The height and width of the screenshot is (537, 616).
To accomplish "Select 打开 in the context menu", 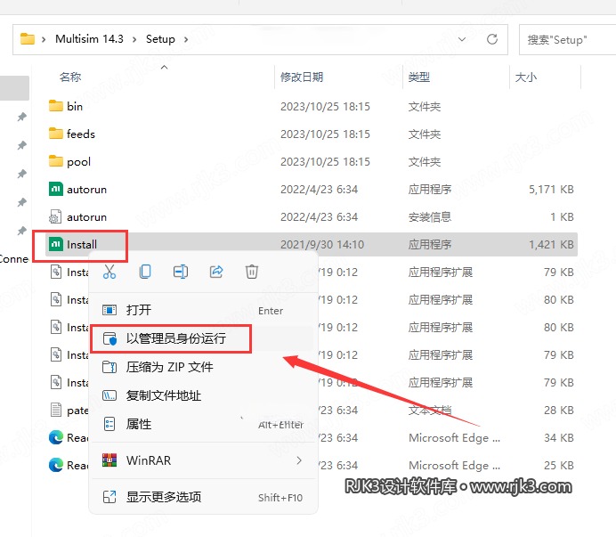I will 203,310.
